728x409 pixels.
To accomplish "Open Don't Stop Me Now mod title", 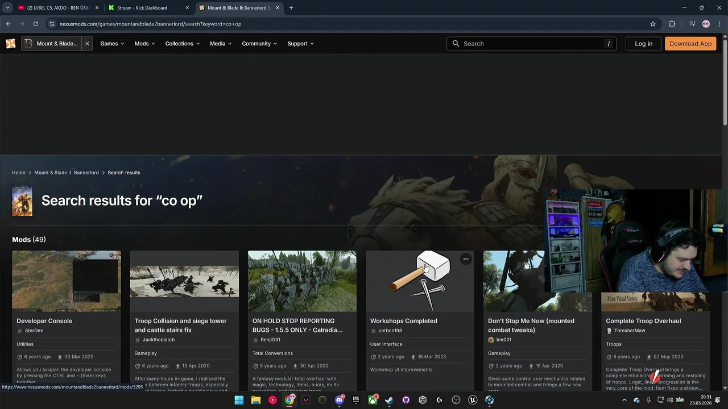I will [x=531, y=325].
